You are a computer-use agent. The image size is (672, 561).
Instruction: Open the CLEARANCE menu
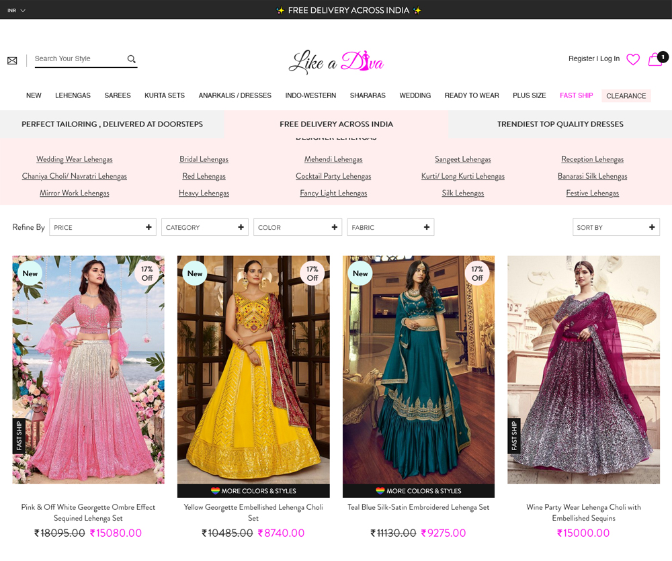coord(626,96)
